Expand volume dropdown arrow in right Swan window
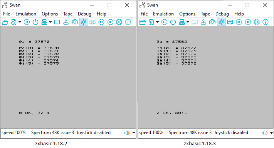This screenshot has height=148, width=274. coord(271,133)
